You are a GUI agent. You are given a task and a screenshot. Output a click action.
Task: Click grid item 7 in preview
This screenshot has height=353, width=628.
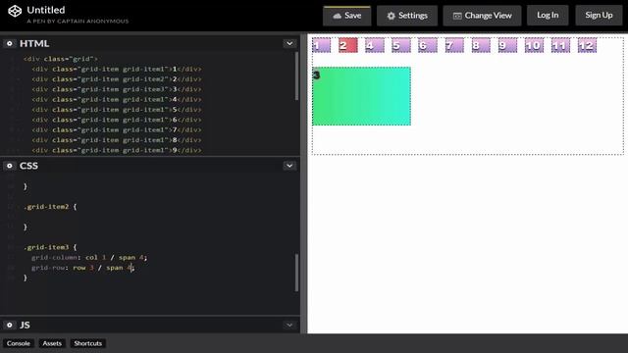[x=454, y=45]
